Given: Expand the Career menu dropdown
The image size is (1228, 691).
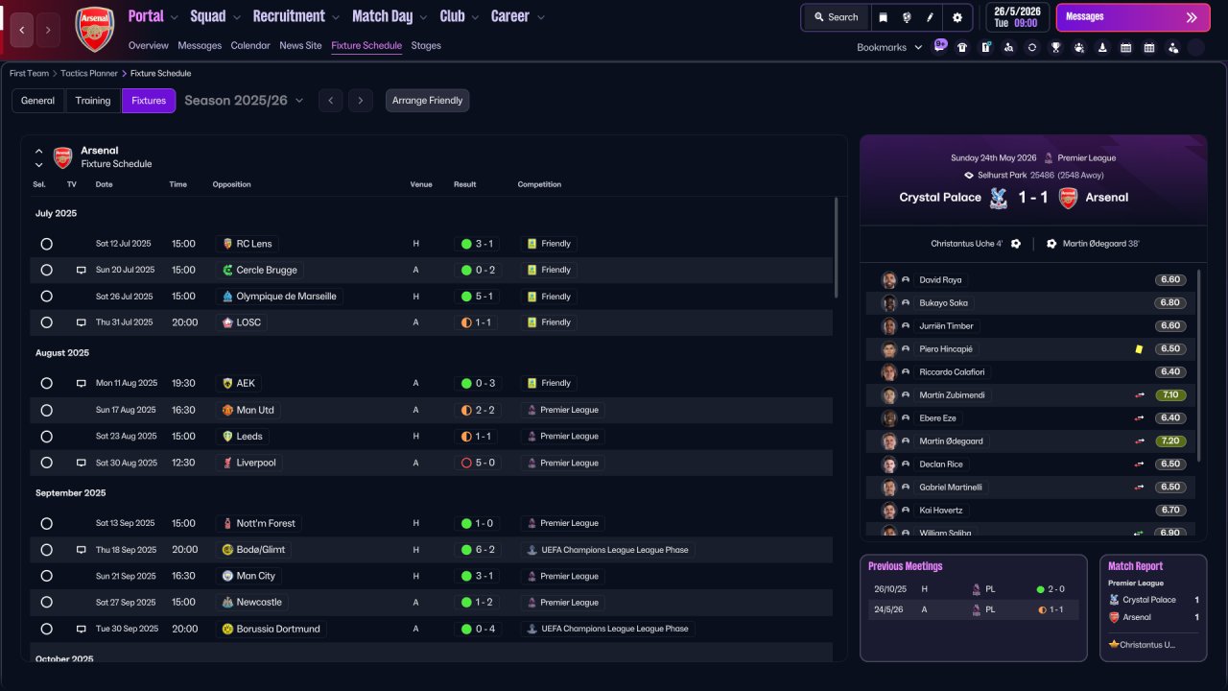Looking at the screenshot, I should point(541,17).
